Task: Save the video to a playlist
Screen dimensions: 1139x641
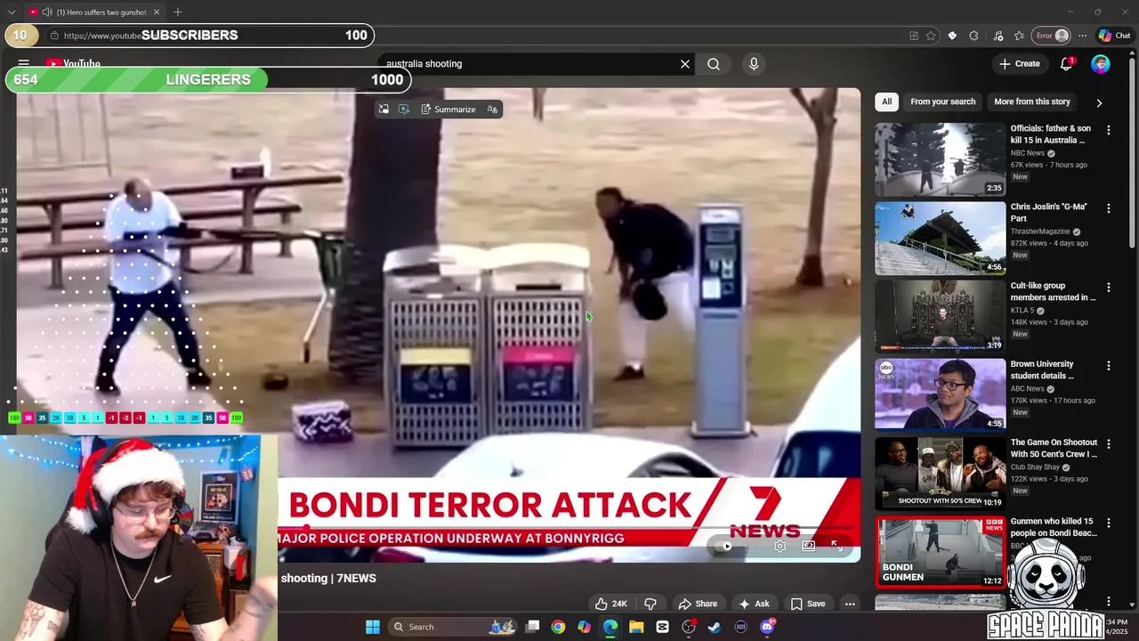Action: [x=808, y=604]
